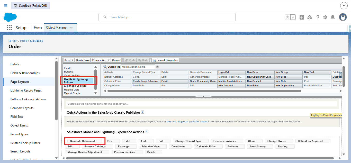This screenshot has height=163, width=351.
Task: Click the Salesforce cloud logo
Action: 10,17
